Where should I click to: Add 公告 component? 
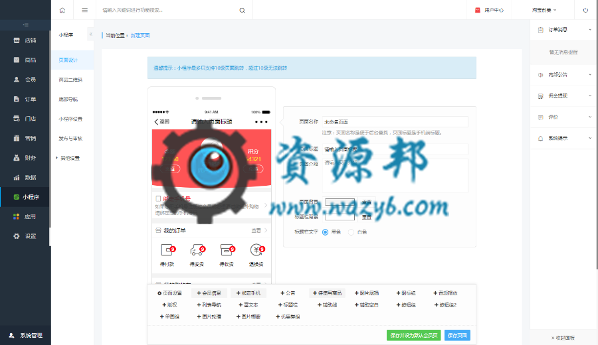click(288, 293)
